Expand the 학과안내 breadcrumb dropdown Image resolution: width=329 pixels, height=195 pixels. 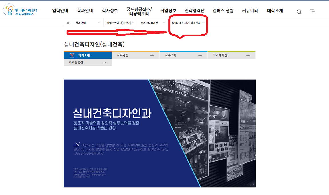tap(99, 23)
